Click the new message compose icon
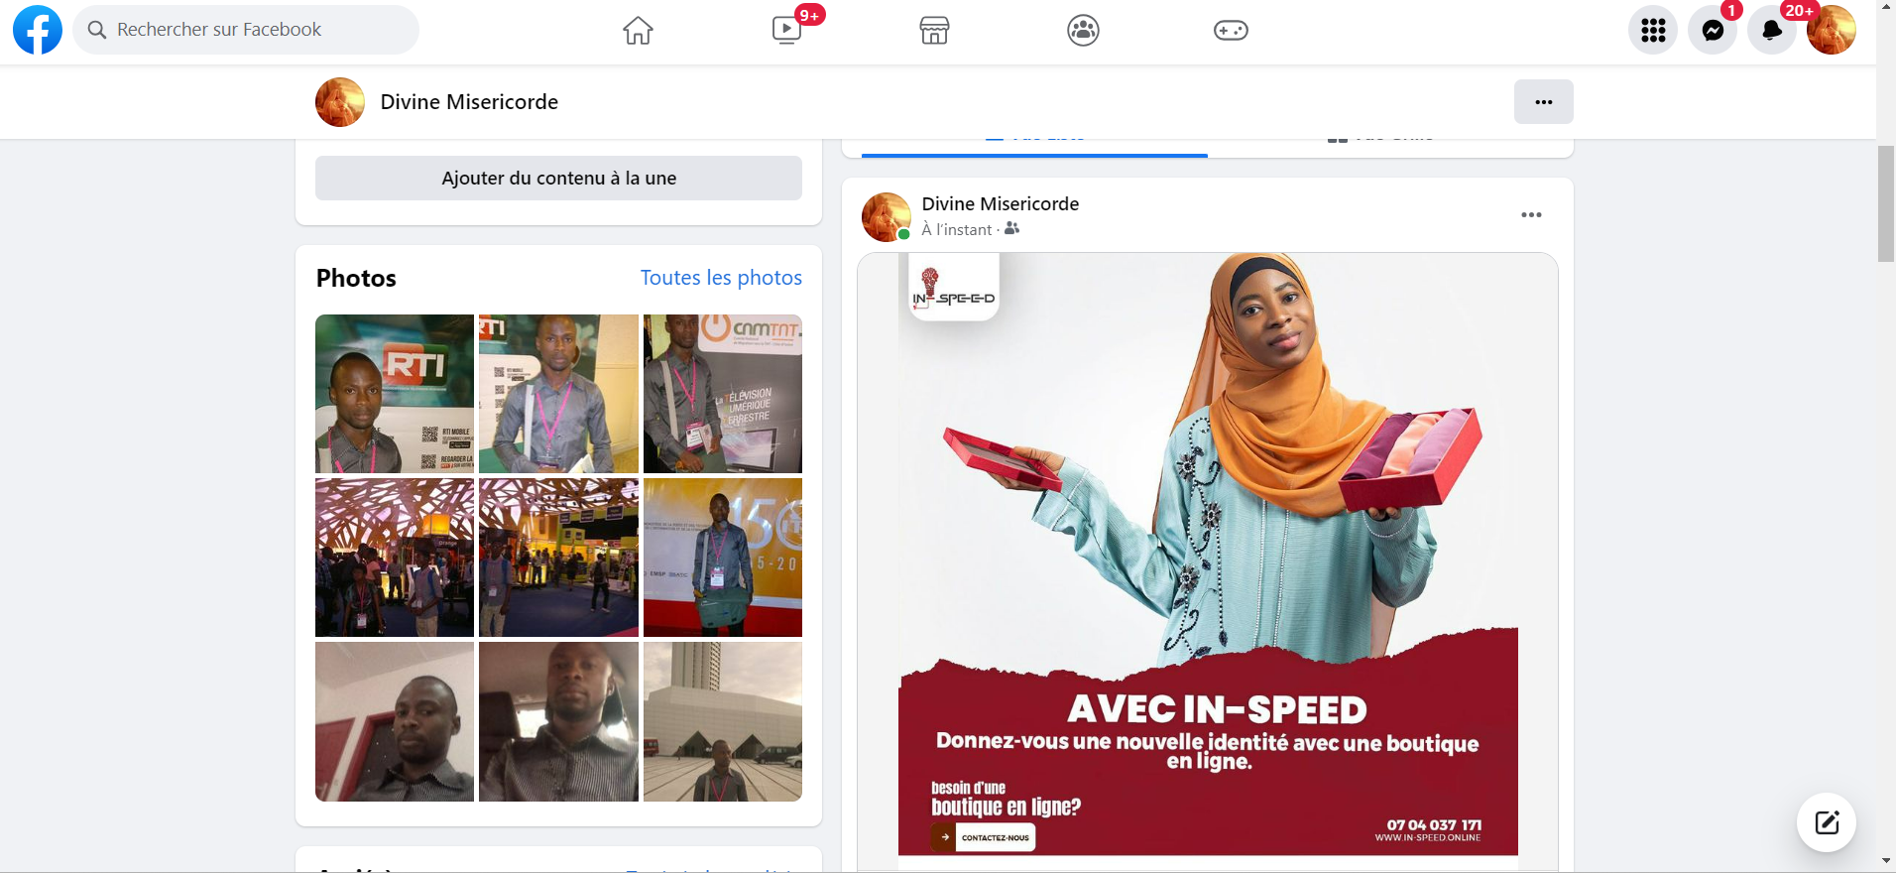The height and width of the screenshot is (873, 1896). (1827, 822)
